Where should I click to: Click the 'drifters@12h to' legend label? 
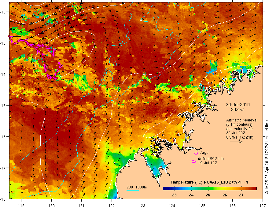pos(211,159)
